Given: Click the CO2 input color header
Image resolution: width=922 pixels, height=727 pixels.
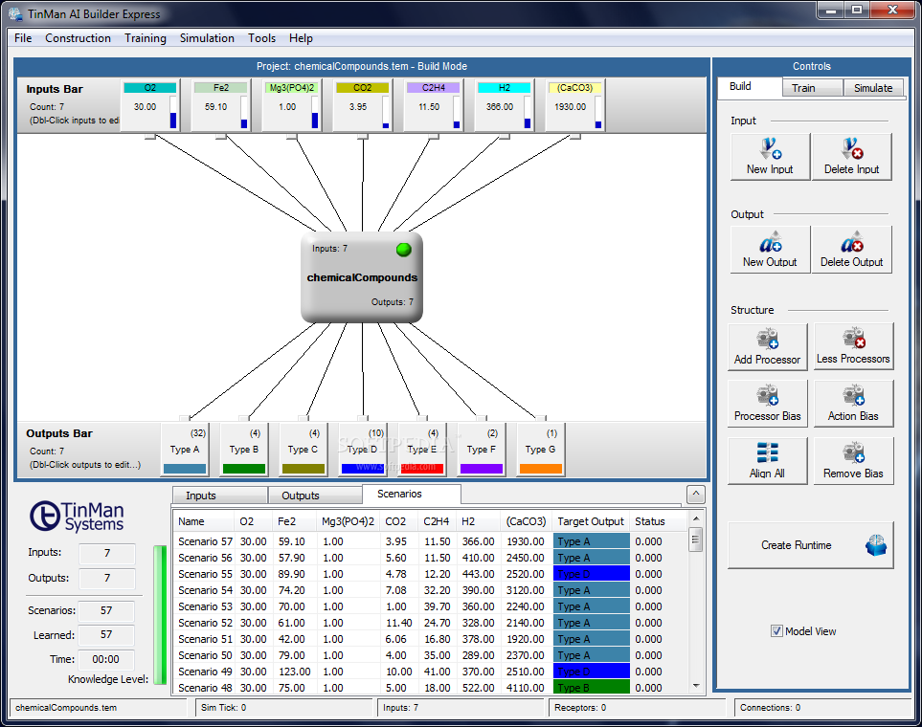Looking at the screenshot, I should coord(362,88).
